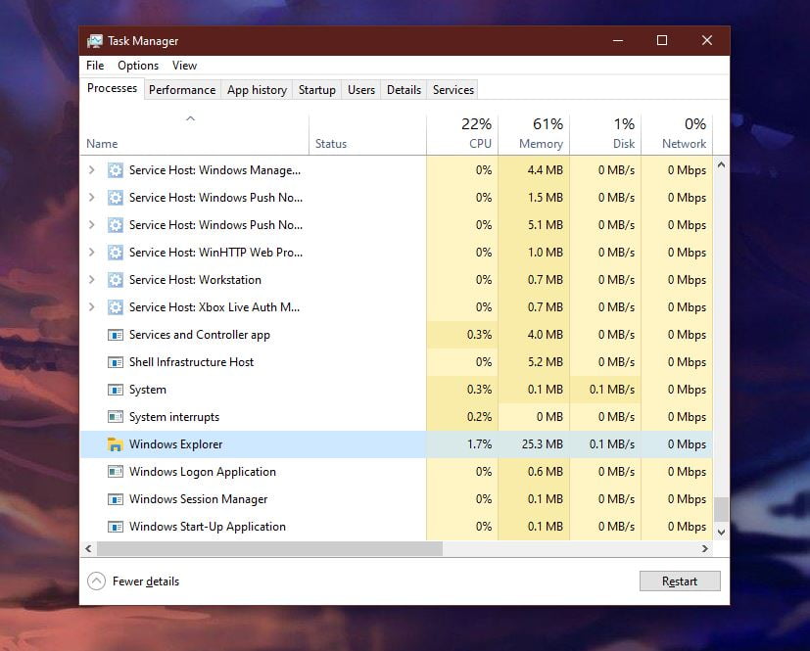The height and width of the screenshot is (651, 810).
Task: Sort by the Status column header
Action: pos(367,134)
